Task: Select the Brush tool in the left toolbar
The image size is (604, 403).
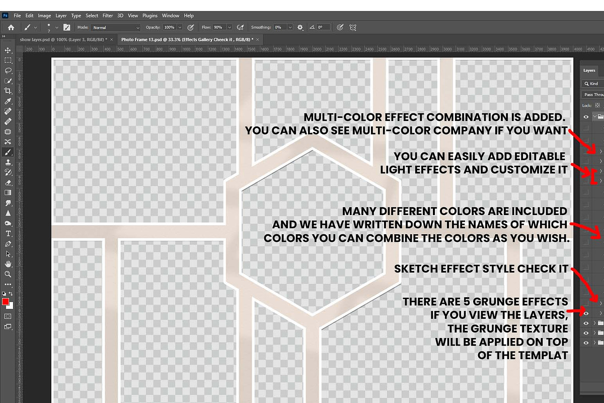Action: (x=8, y=152)
